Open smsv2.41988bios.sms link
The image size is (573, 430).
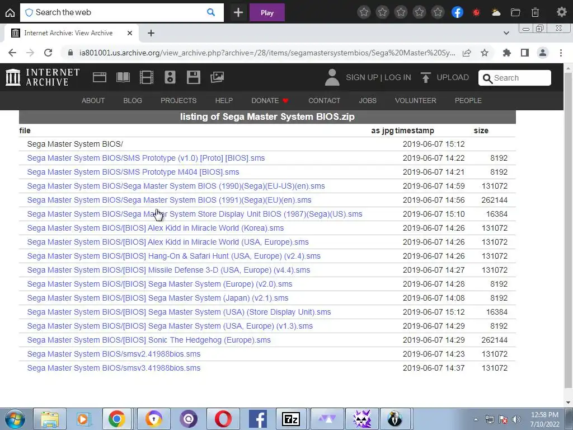114,354
